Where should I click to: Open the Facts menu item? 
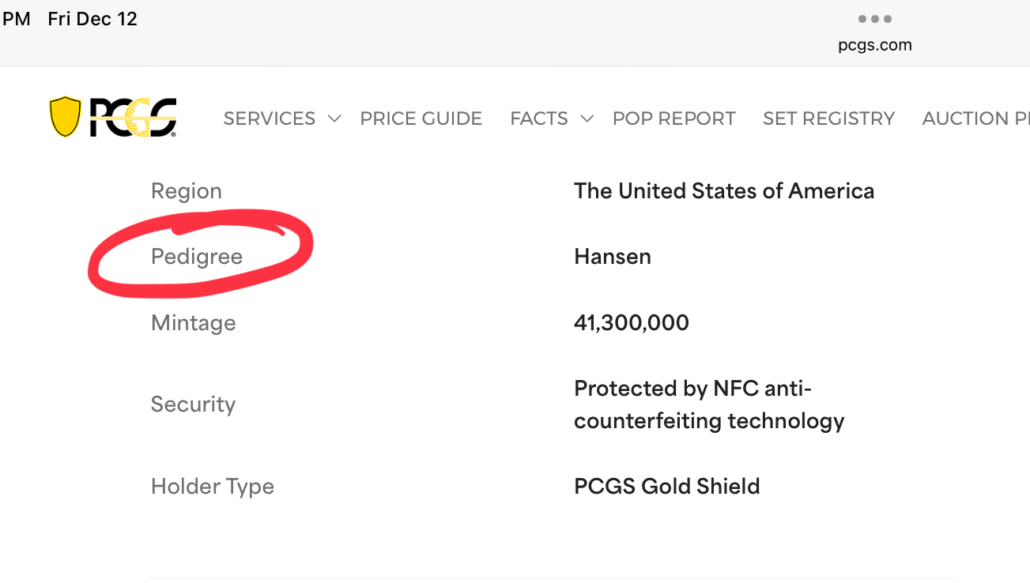[x=538, y=118]
